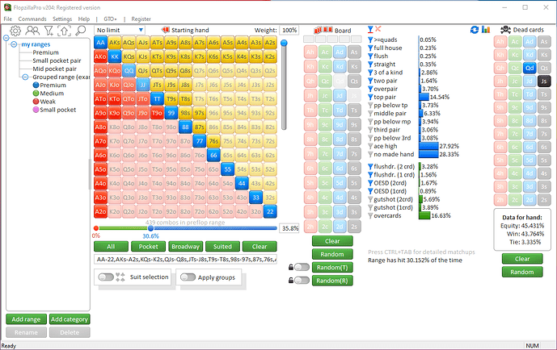This screenshot has height=350, width=557.
Task: Collapse the Grouped range tree node
Action: pos(25,77)
